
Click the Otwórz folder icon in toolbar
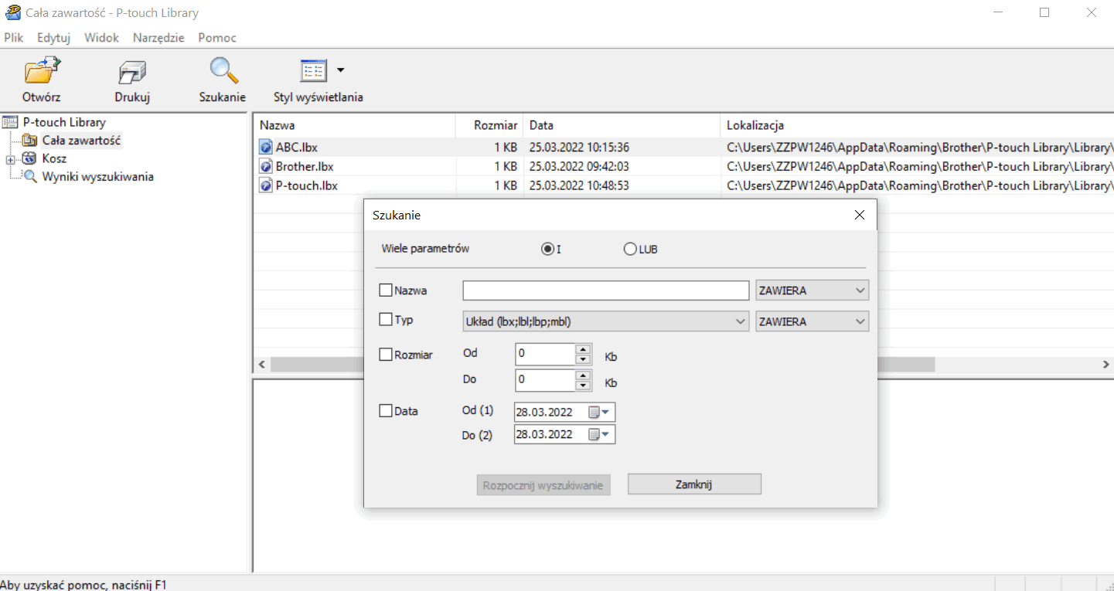(42, 72)
